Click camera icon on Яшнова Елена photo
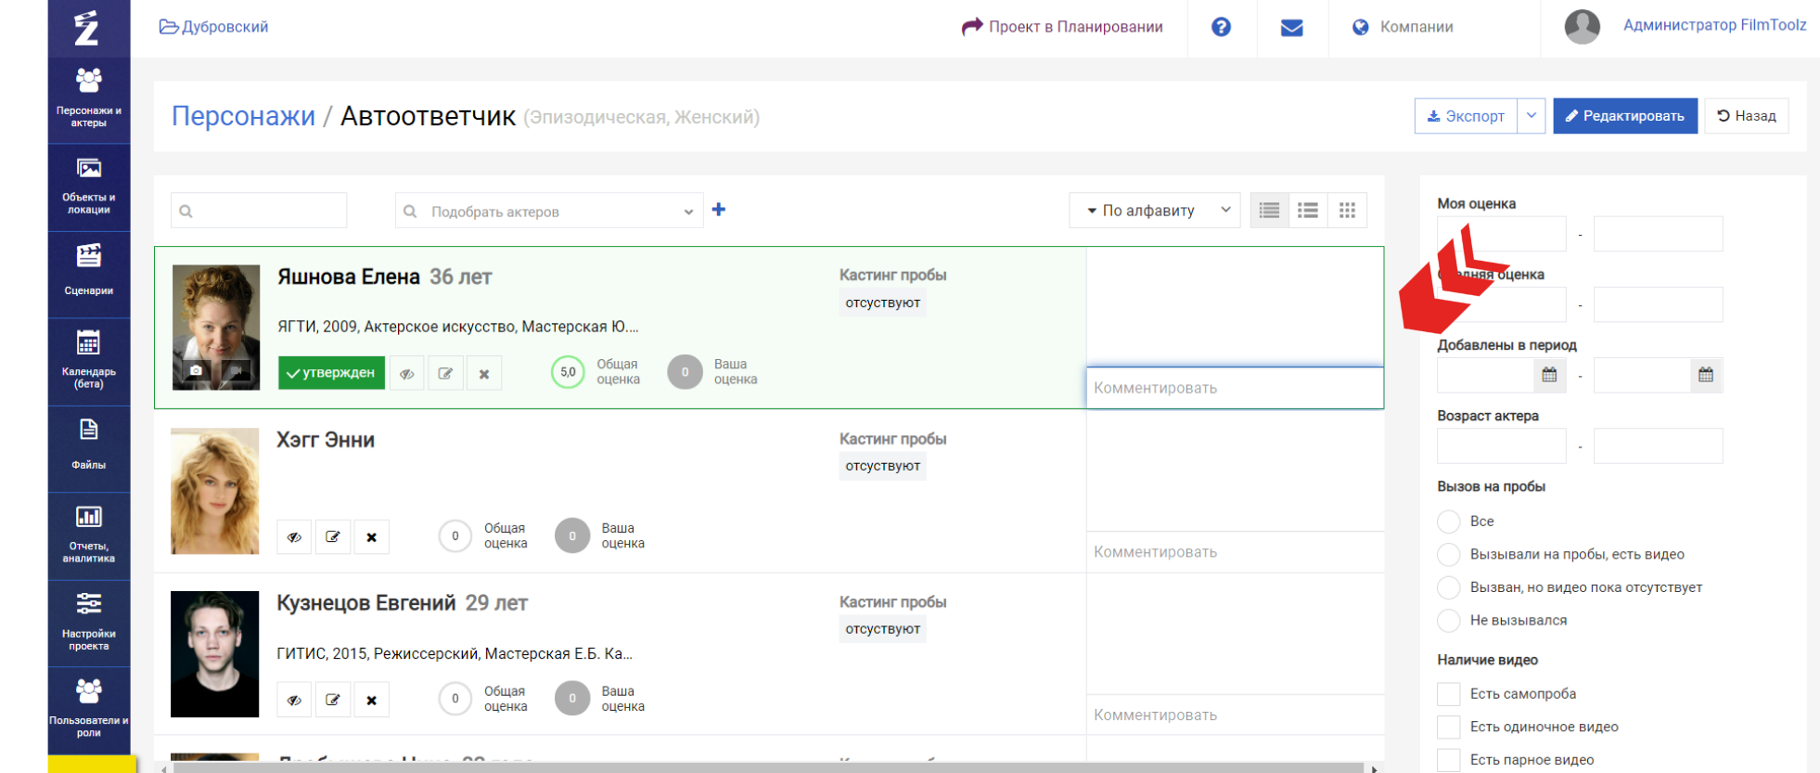The image size is (1820, 773). click(x=196, y=370)
